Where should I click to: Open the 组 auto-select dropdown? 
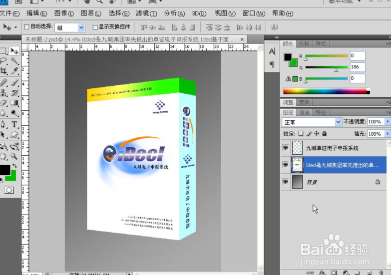point(81,27)
